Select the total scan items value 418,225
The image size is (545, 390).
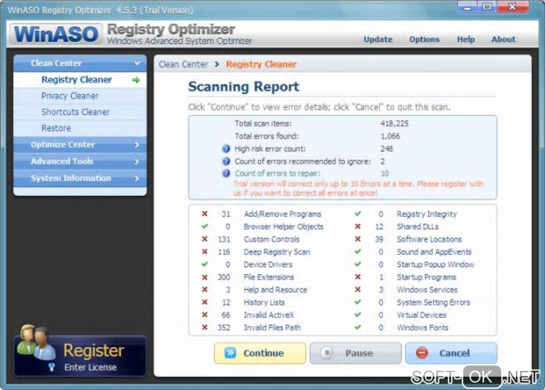pyautogui.click(x=394, y=124)
